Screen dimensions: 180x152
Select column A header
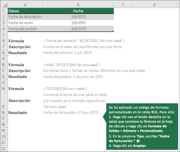25,5
